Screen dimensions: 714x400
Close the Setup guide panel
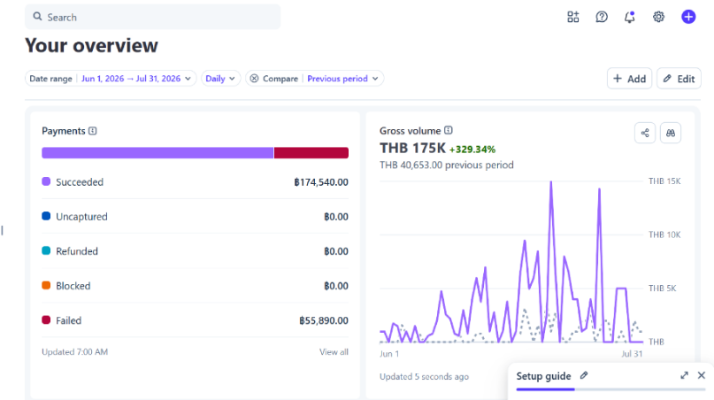pyautogui.click(x=702, y=375)
